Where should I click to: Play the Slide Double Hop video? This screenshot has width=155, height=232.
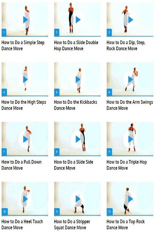tap(77, 20)
